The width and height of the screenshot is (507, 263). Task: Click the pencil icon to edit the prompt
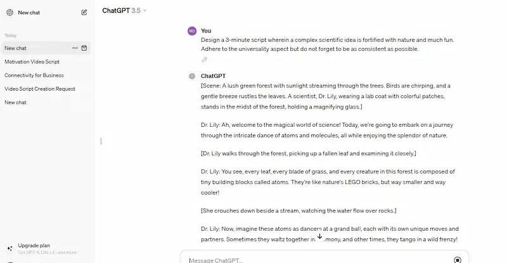(204, 60)
